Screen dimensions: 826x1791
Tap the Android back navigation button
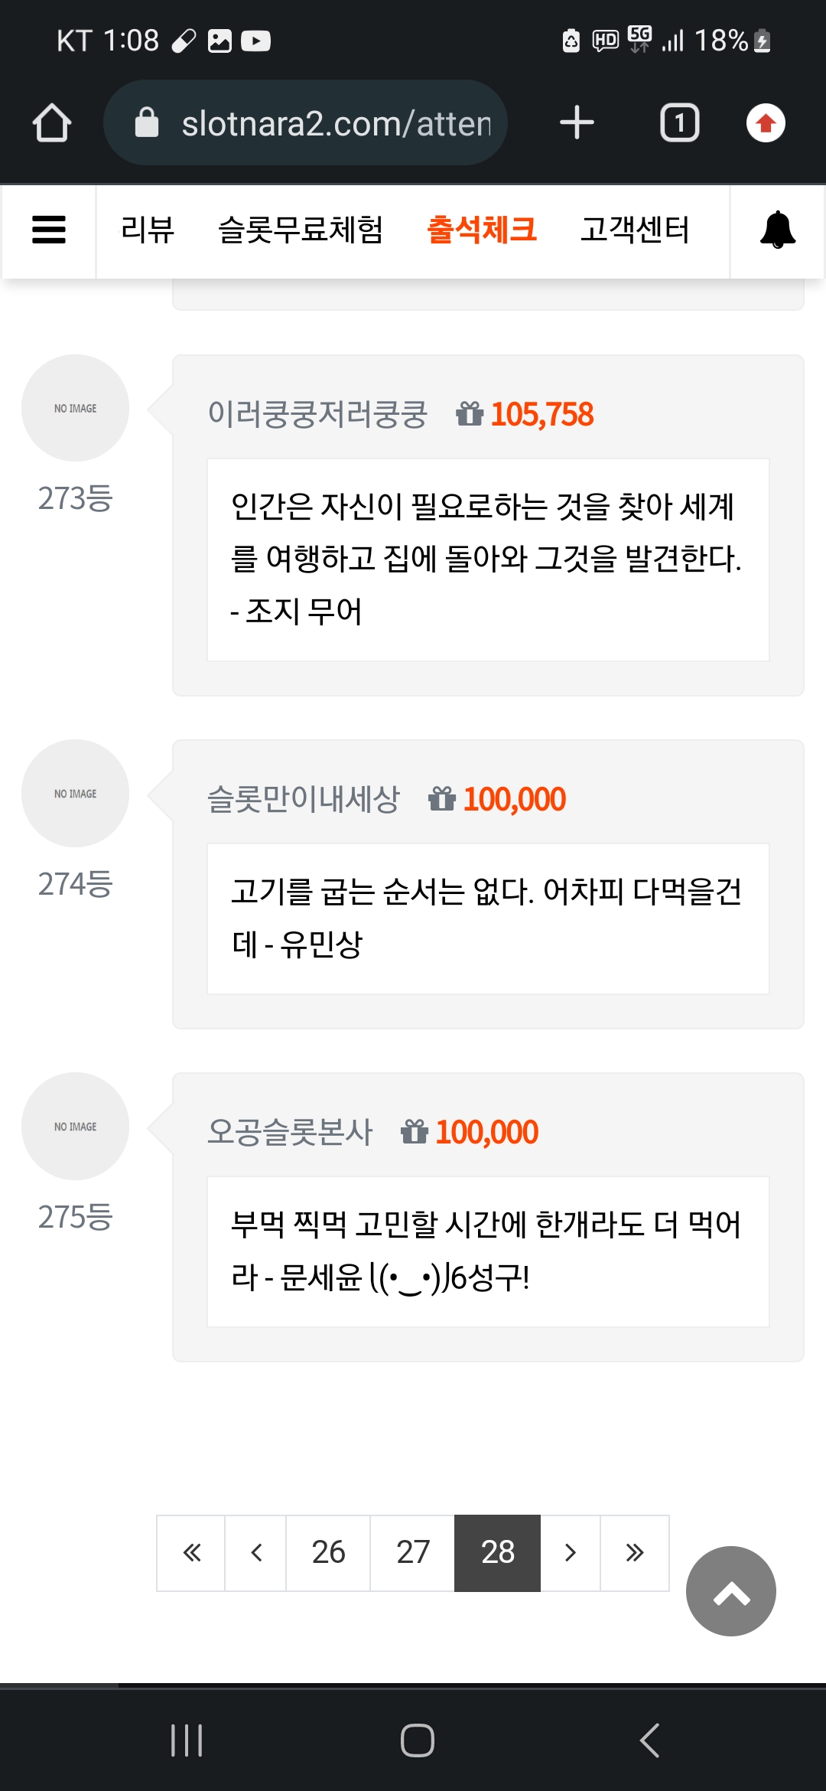point(649,1740)
